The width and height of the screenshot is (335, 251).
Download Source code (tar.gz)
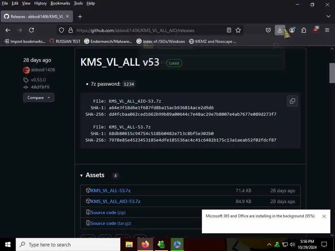point(111,223)
